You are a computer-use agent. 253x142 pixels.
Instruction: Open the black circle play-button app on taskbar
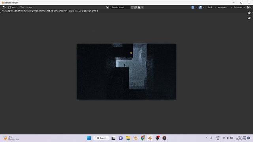click(164, 138)
